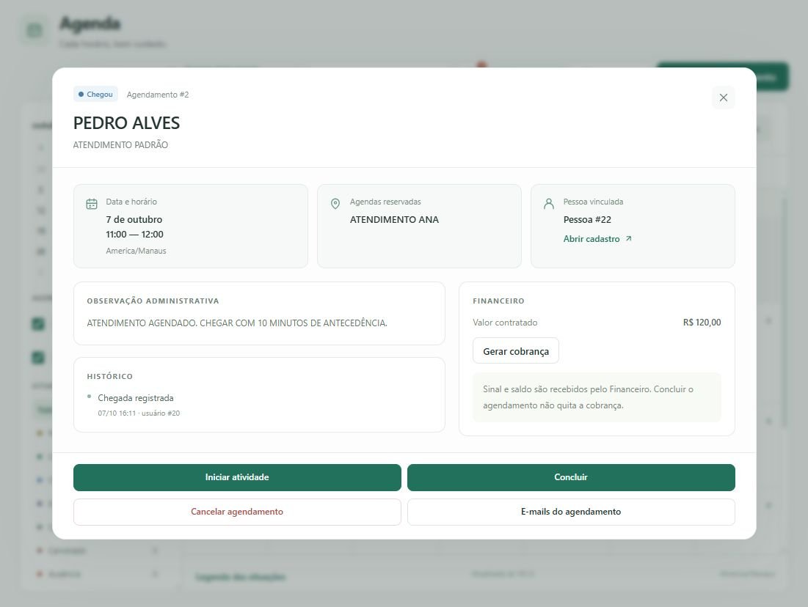Click Concluir to finish the appointment
Viewport: 808px width, 607px height.
tap(571, 477)
